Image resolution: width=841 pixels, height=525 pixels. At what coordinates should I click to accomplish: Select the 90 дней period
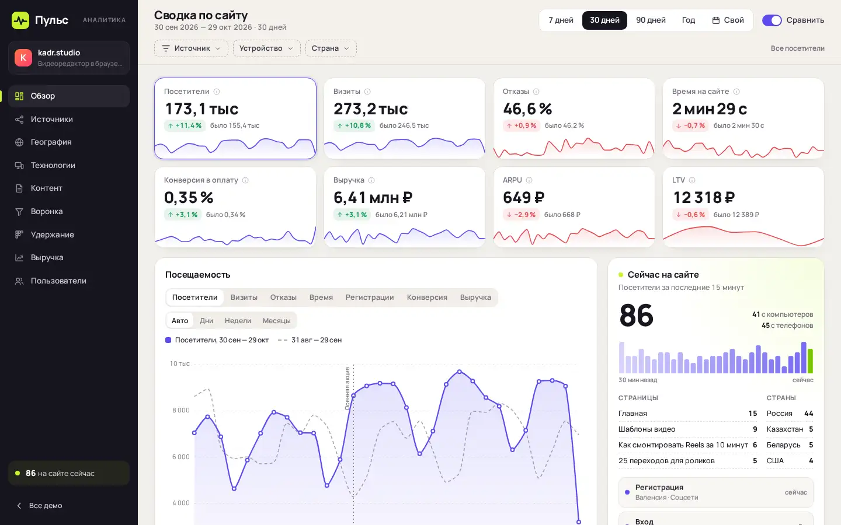[651, 20]
